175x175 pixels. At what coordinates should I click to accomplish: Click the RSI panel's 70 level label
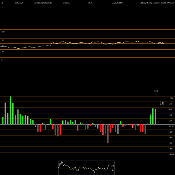coord(2,40)
